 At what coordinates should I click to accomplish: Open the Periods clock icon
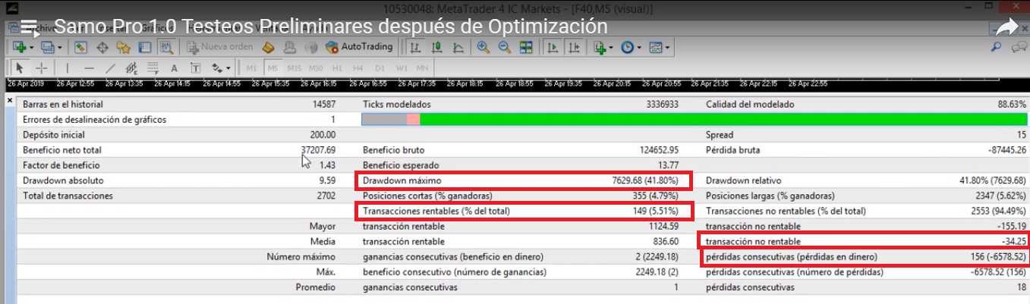pos(627,47)
